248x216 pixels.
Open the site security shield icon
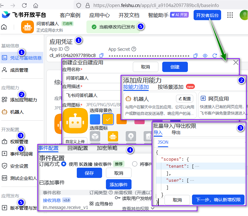point(79,5)
